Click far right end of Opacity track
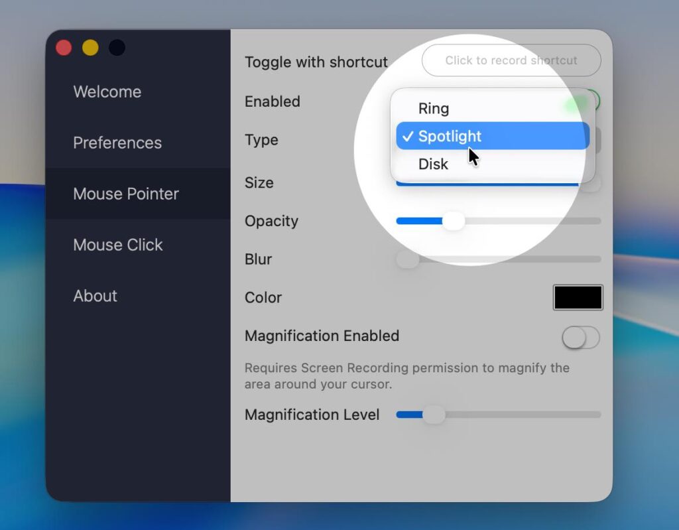Screen dimensions: 679x530 pyautogui.click(x=597, y=221)
